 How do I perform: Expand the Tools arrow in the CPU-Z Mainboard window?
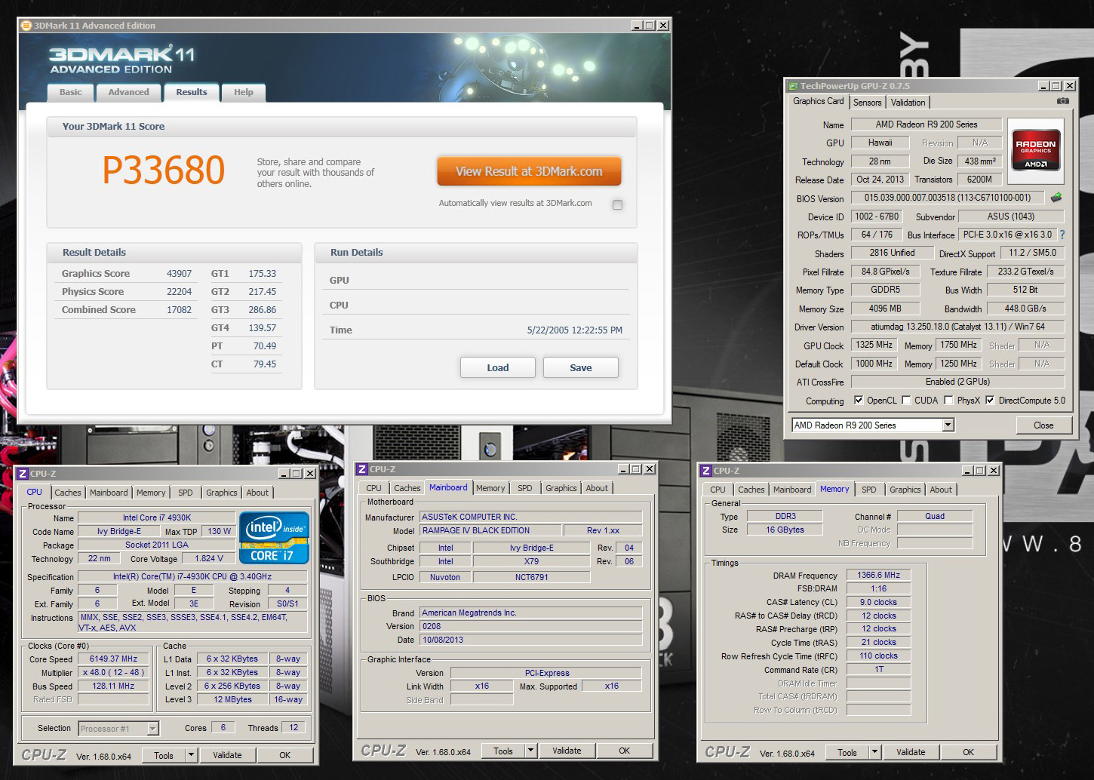531,751
